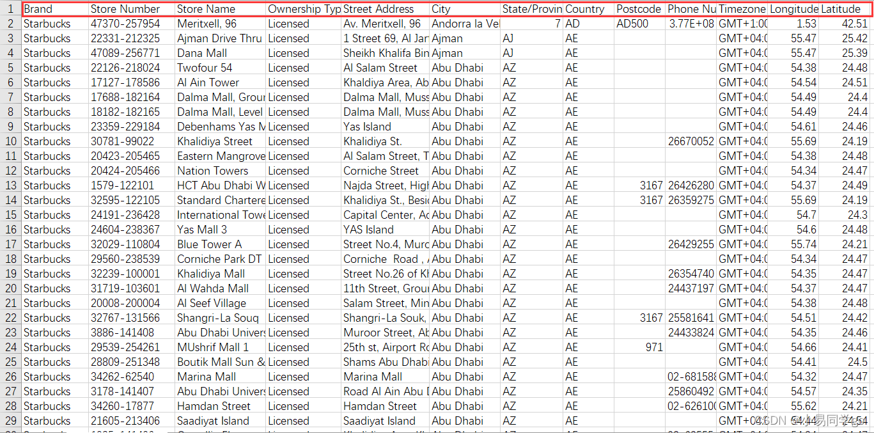Click store name 'Khalidiya Street'
Image resolution: width=874 pixels, height=433 pixels.
pos(221,141)
